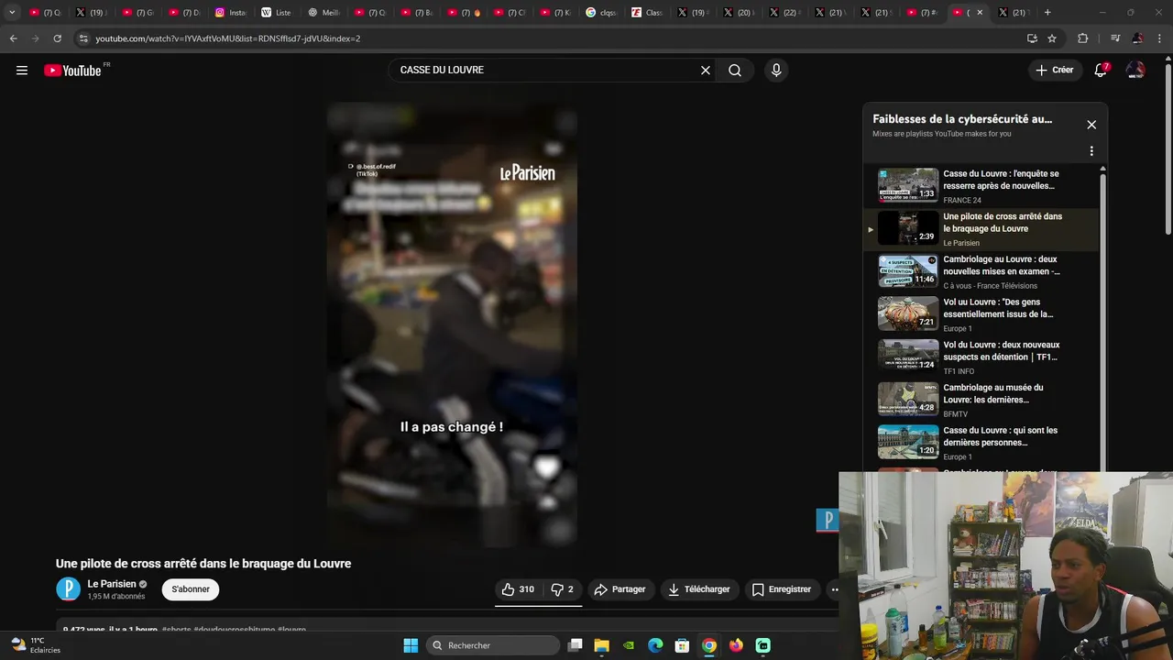
Task: Click the Créer create button
Action: (x=1055, y=70)
